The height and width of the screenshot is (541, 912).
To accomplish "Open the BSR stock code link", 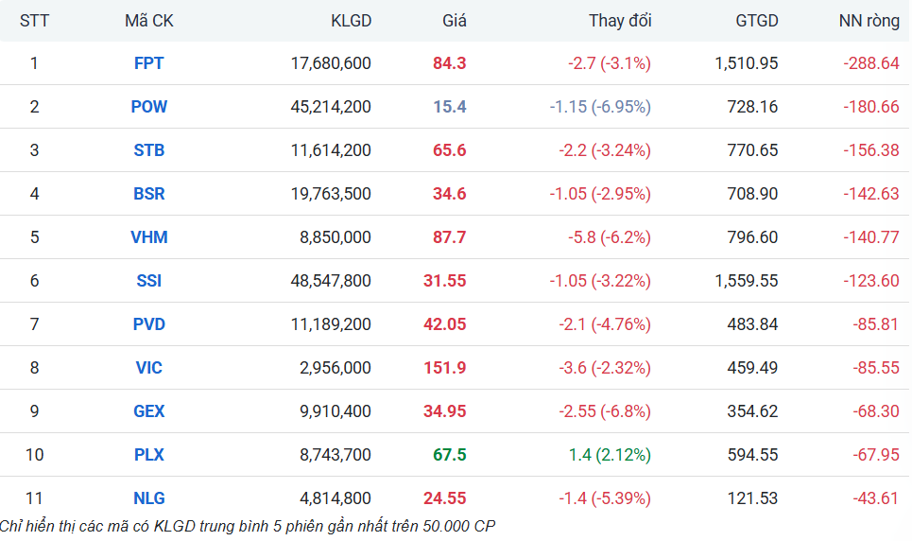I will 149,193.
